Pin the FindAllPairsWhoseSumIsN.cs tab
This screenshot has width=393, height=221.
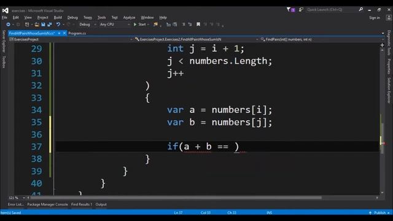(59, 33)
